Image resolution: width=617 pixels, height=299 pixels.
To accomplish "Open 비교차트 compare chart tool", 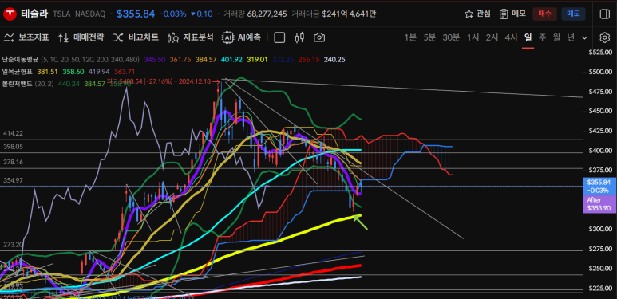I will [136, 37].
